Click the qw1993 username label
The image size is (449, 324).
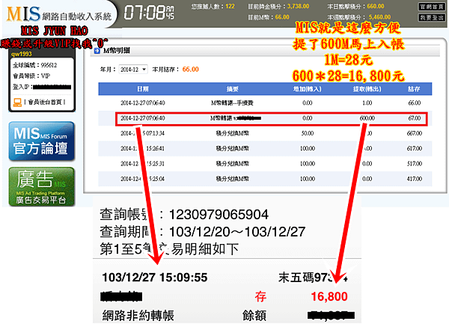22,54
